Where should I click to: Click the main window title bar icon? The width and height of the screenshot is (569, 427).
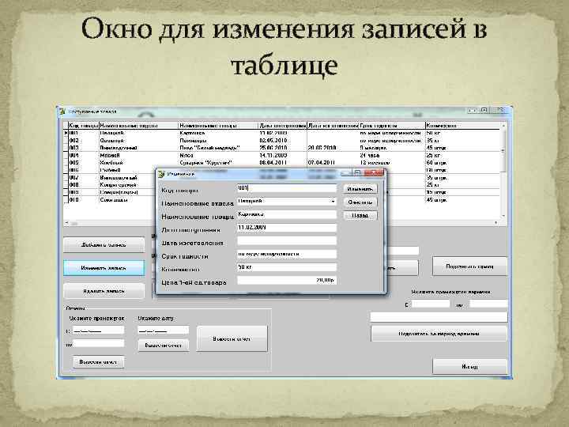(62, 111)
